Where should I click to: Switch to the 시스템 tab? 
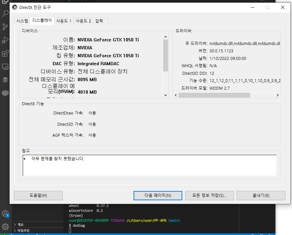tap(22, 21)
